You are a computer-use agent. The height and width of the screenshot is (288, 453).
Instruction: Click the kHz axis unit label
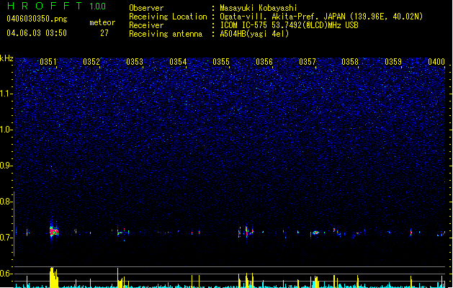click(x=6, y=58)
